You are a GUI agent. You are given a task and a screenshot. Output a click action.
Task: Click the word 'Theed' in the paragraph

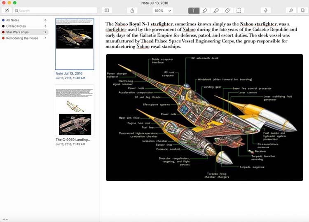tap(147, 41)
